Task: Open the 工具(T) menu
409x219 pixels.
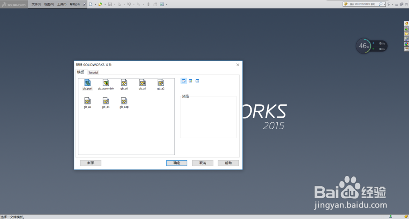Action: click(x=62, y=4)
